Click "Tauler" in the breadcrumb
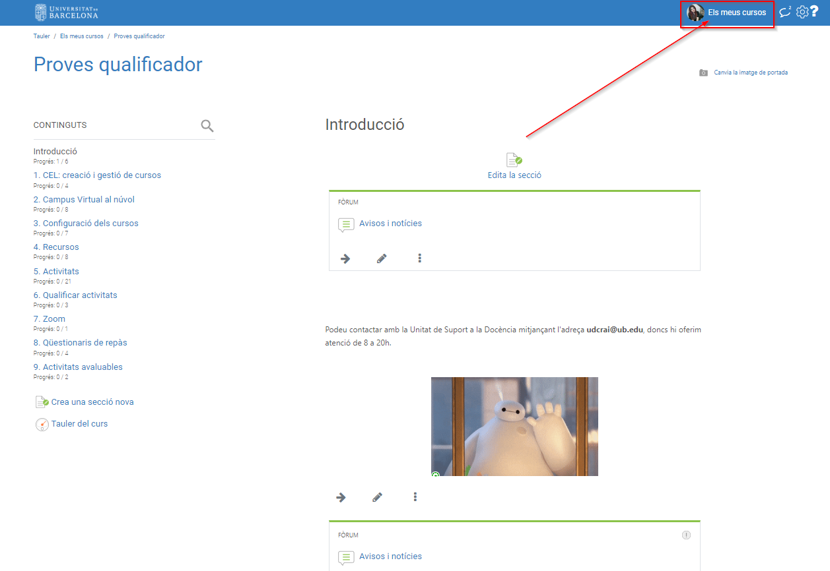Screen dimensions: 830x571 tap(42, 36)
